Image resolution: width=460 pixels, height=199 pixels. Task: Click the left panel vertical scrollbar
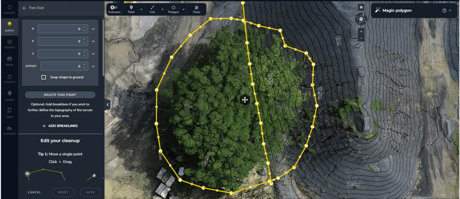click(103, 47)
